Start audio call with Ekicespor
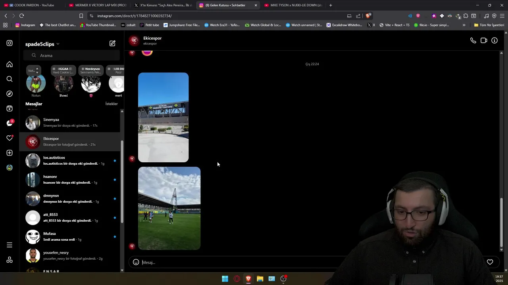The width and height of the screenshot is (508, 285). pyautogui.click(x=473, y=40)
